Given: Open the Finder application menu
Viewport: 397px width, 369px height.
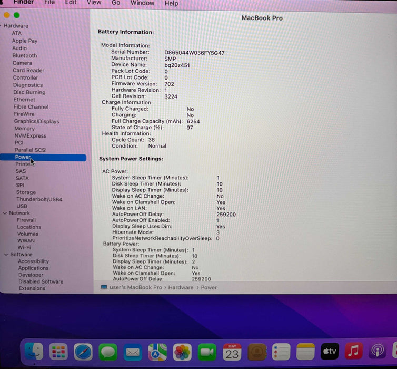Looking at the screenshot, I should [x=24, y=3].
